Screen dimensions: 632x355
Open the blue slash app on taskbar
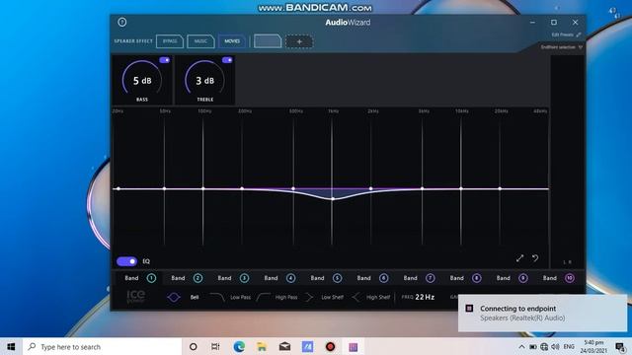307,346
